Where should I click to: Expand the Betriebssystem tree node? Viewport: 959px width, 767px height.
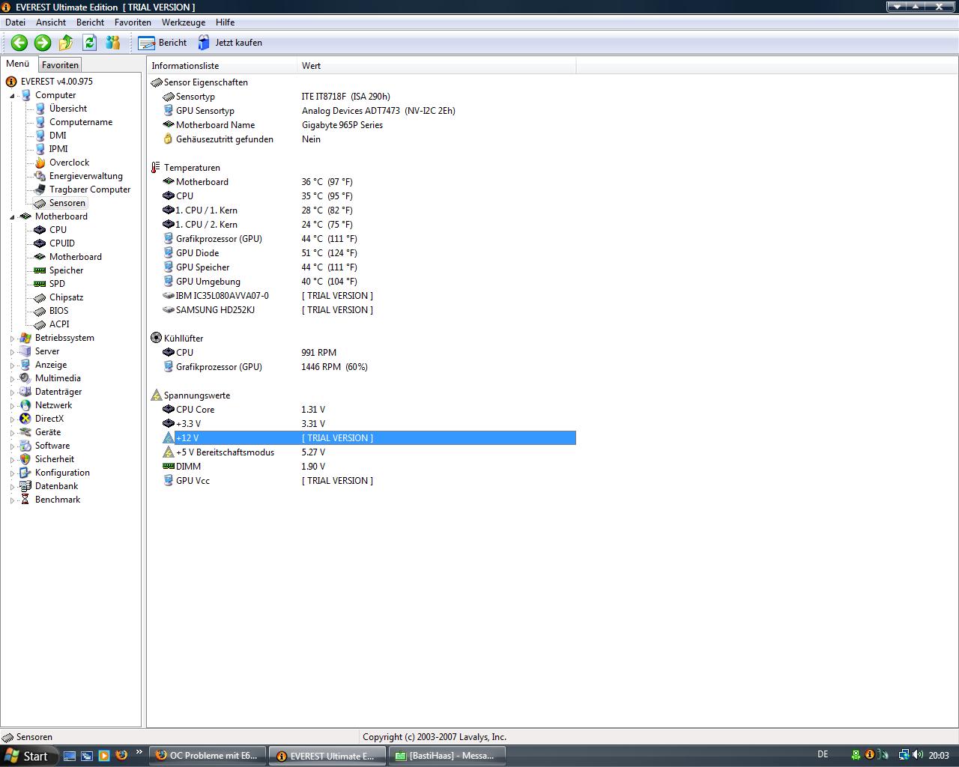(12, 339)
